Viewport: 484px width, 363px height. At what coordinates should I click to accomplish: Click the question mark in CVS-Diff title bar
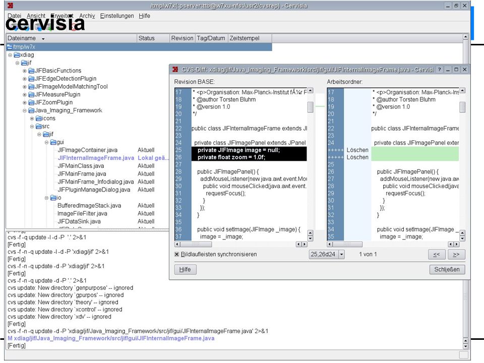pos(439,70)
